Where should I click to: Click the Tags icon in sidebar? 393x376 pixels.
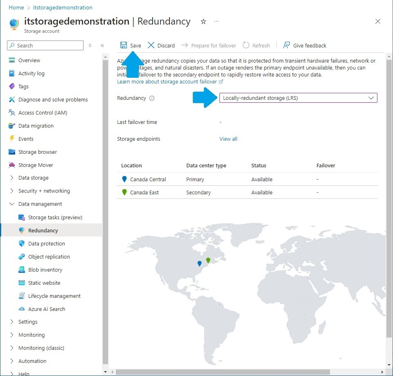coord(12,86)
